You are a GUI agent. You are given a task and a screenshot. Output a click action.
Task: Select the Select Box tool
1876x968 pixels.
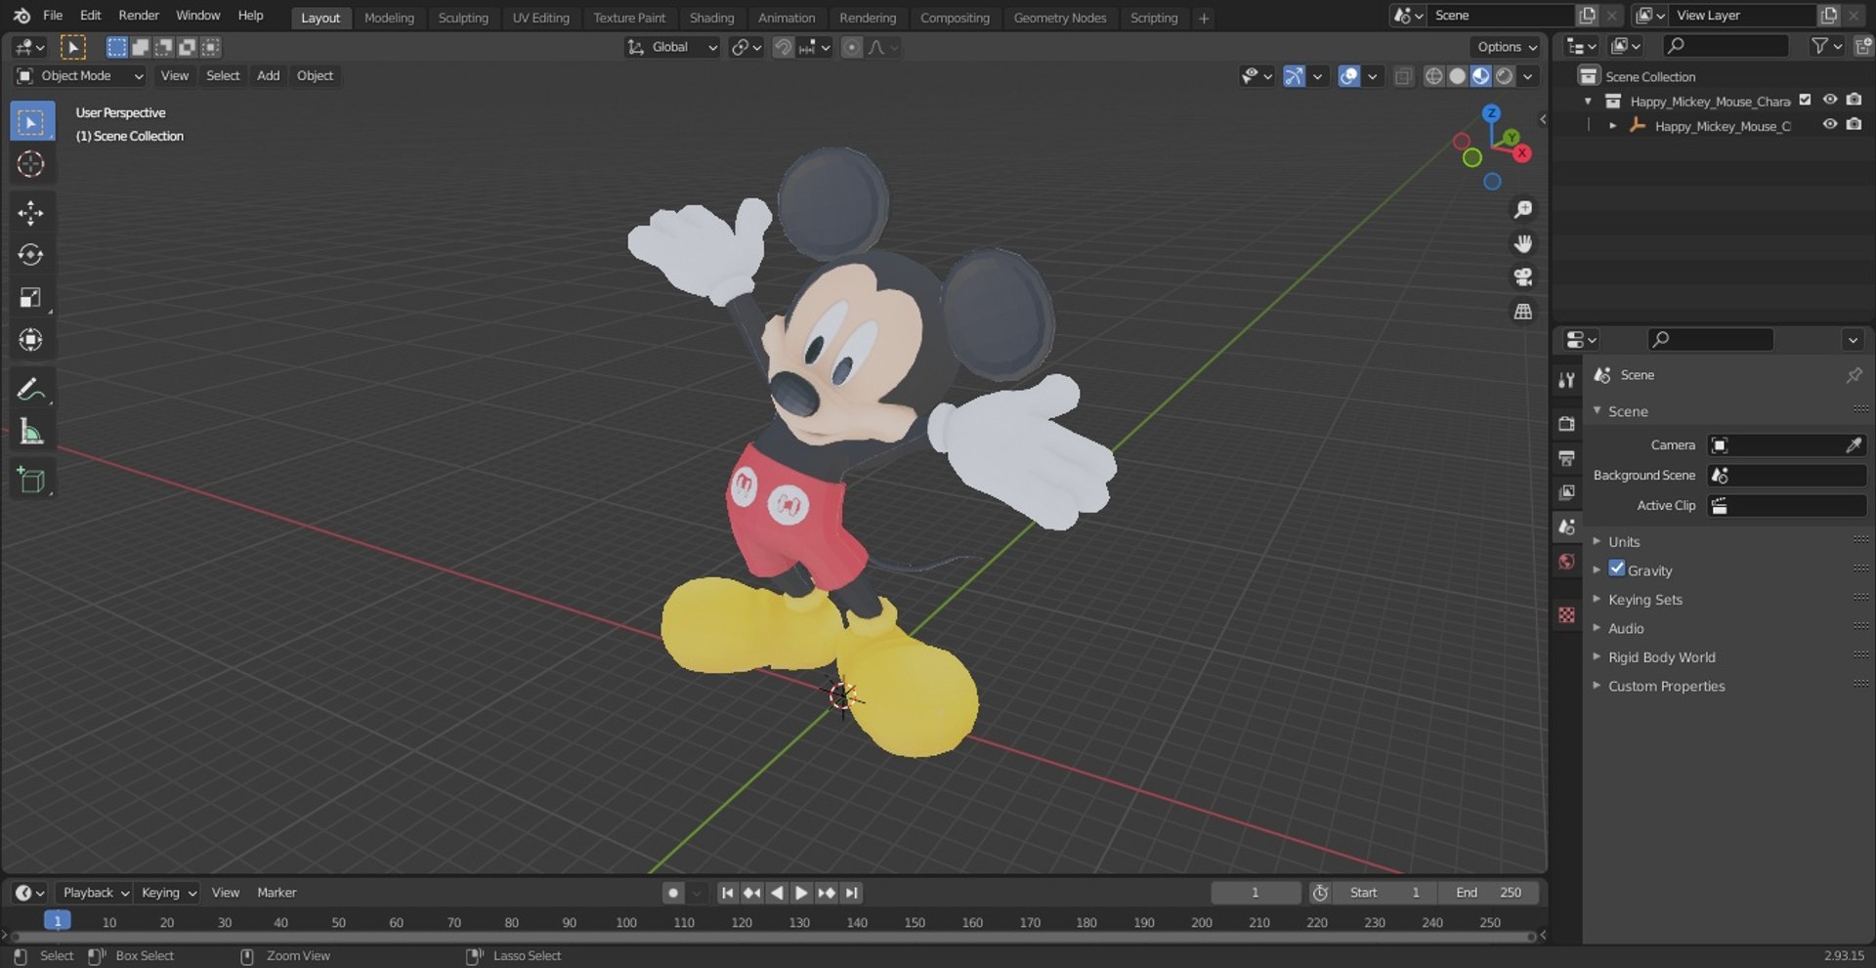pyautogui.click(x=31, y=122)
